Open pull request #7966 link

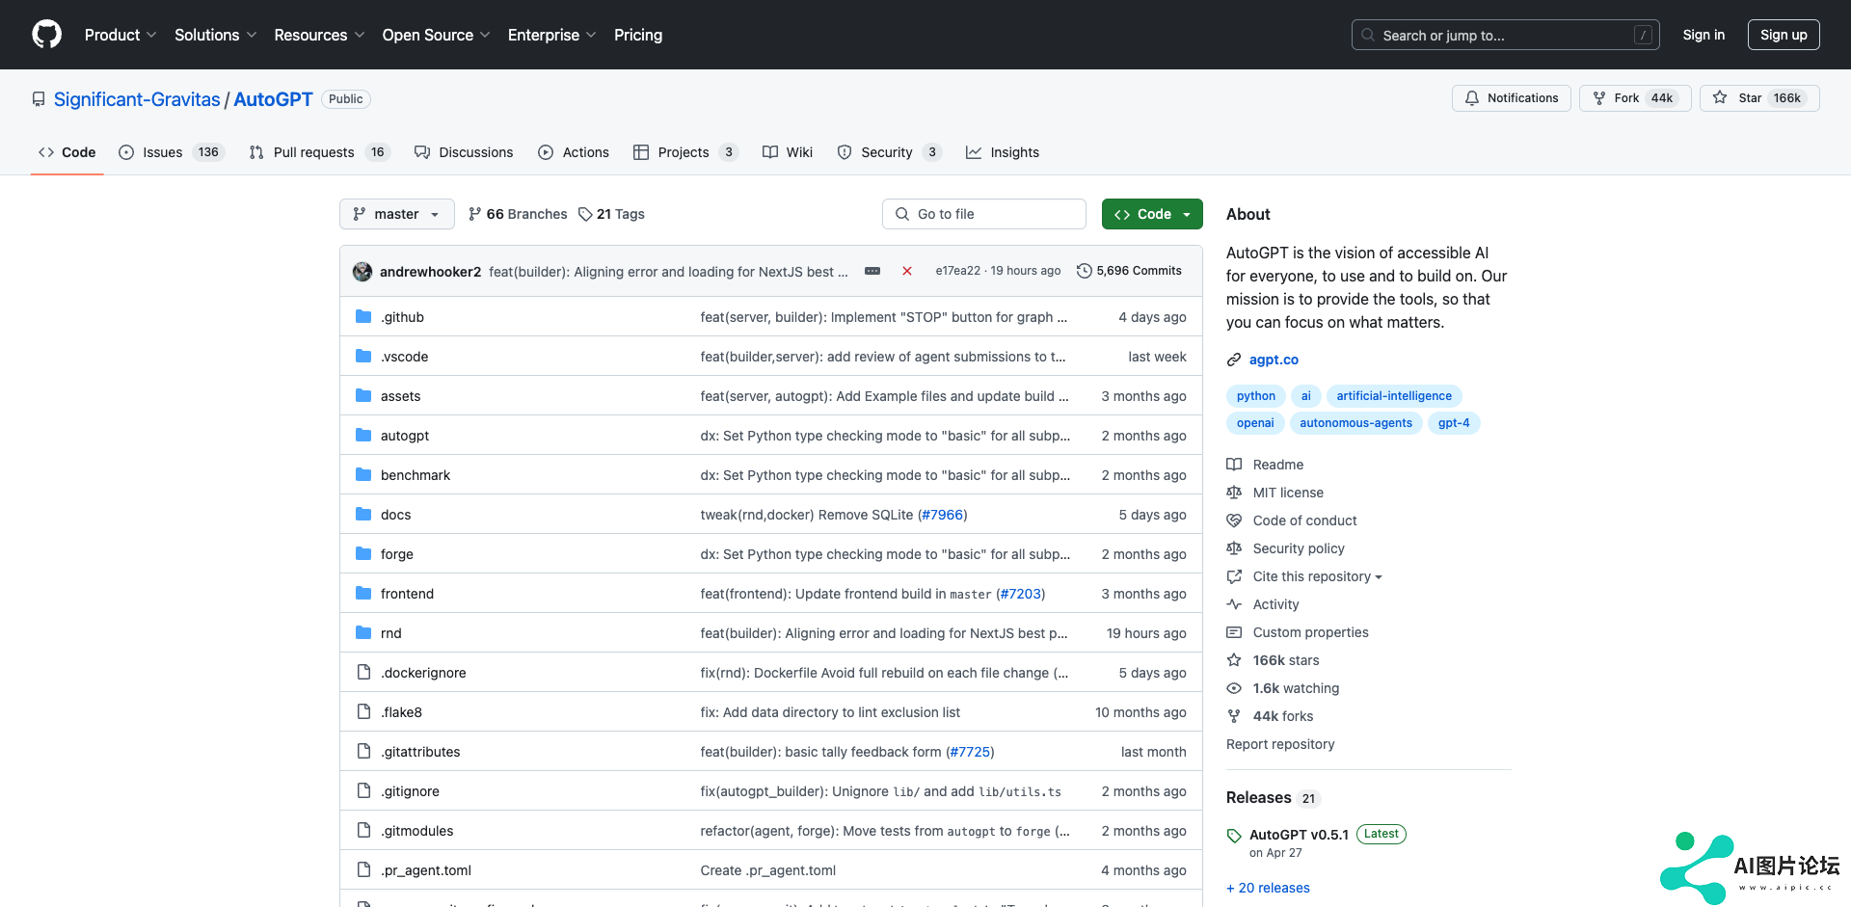[x=942, y=515]
